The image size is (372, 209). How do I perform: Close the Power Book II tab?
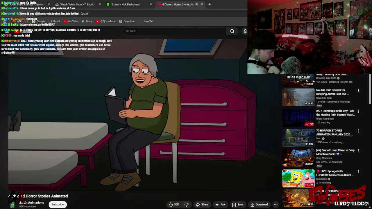(x=49, y=4)
